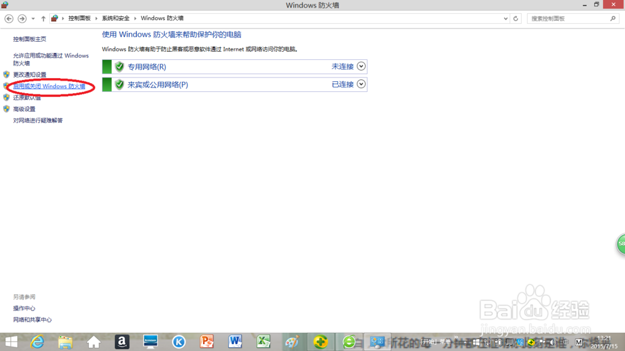Open the Paint palette app in the taskbar
The image size is (625, 351).
click(292, 342)
